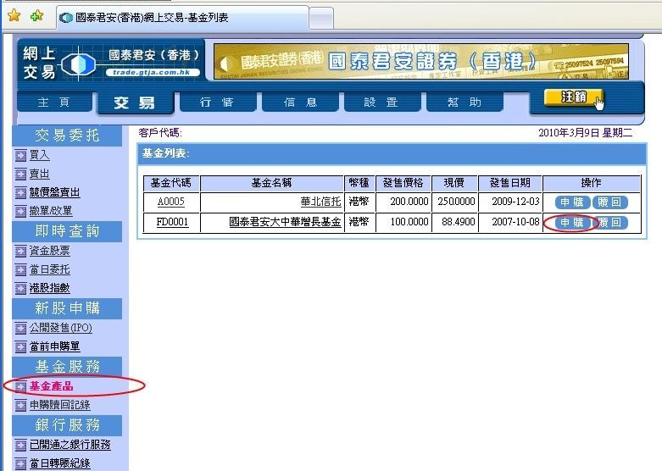Click the 國泰君安證券(香港) banner
Image resolution: width=662 pixels, height=471 pixels.
tap(421, 62)
